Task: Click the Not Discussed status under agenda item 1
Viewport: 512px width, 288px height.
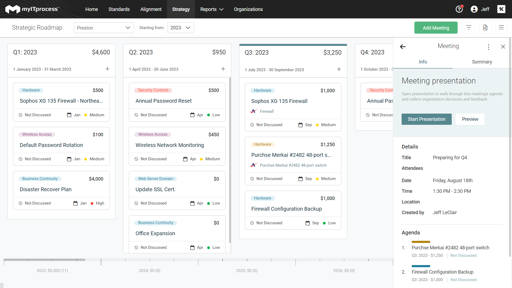Action: click(x=463, y=255)
